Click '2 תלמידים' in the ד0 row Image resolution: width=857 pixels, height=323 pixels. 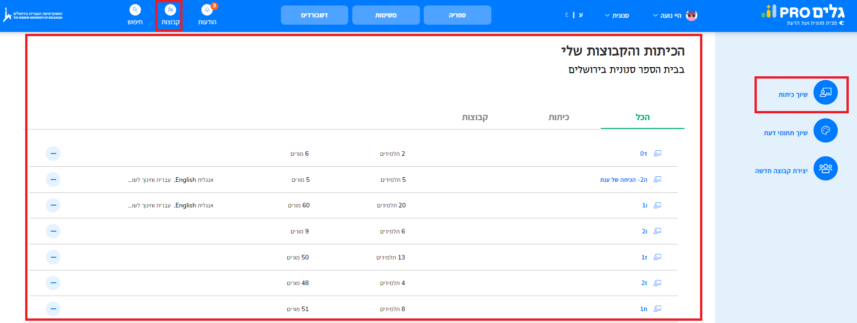point(393,154)
